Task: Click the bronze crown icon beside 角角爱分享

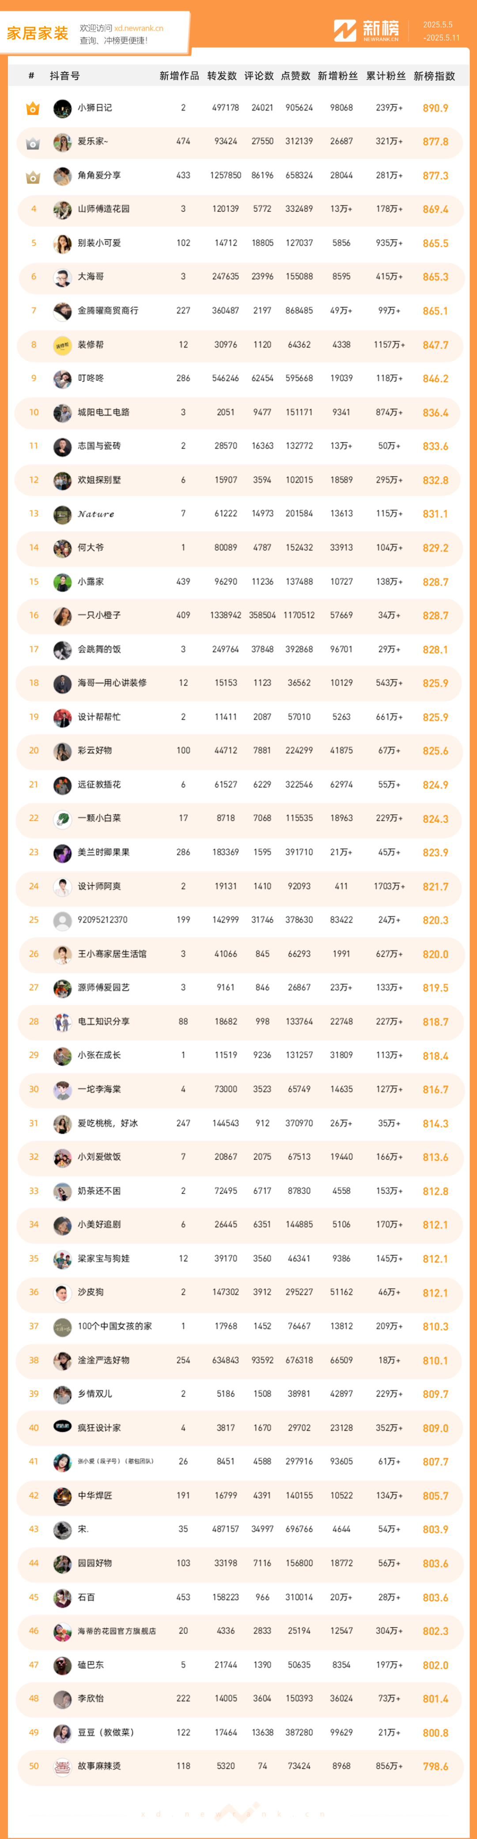Action: pyautogui.click(x=33, y=177)
